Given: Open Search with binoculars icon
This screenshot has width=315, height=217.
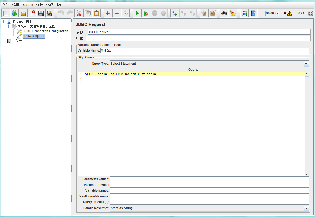Looking at the screenshot, I should 224,13.
